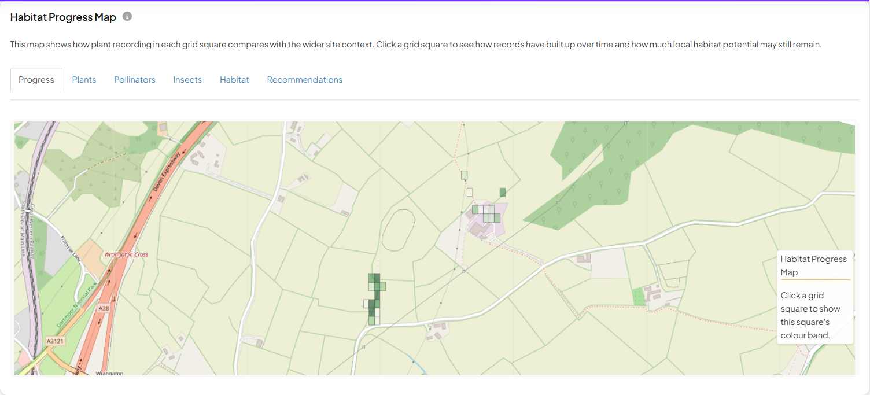Click the legend panel title Habitat Progress Map
Viewport: 870px width, 395px height.
814,265
